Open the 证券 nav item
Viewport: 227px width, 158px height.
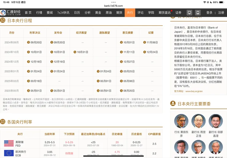178,13
